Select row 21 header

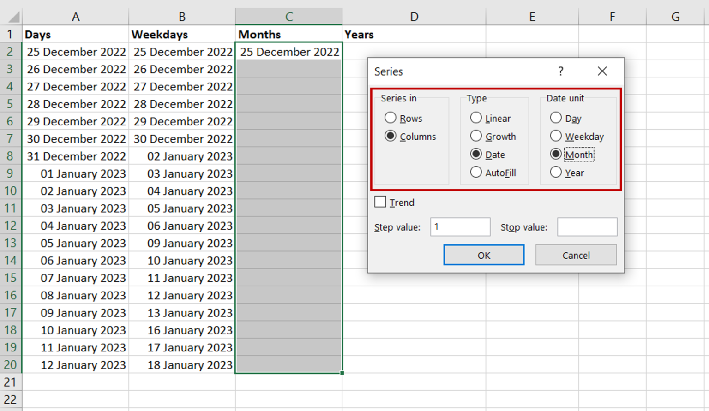click(x=10, y=382)
